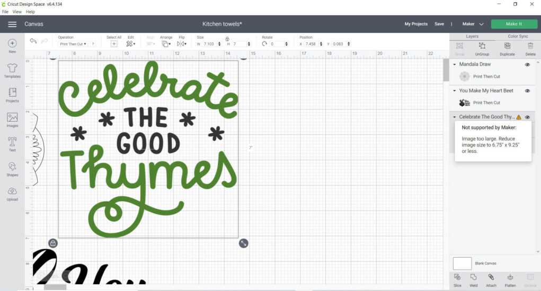The height and width of the screenshot is (291, 541).
Task: Open My Projects
Action: (416, 24)
